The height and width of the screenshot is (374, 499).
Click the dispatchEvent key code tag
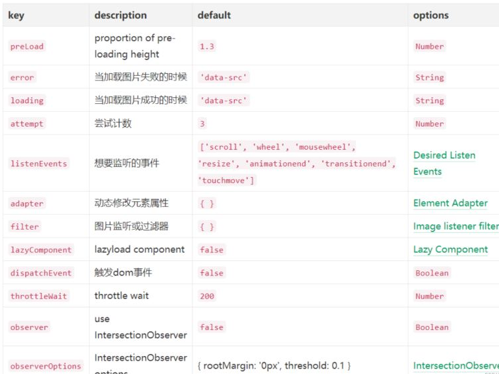(41, 273)
